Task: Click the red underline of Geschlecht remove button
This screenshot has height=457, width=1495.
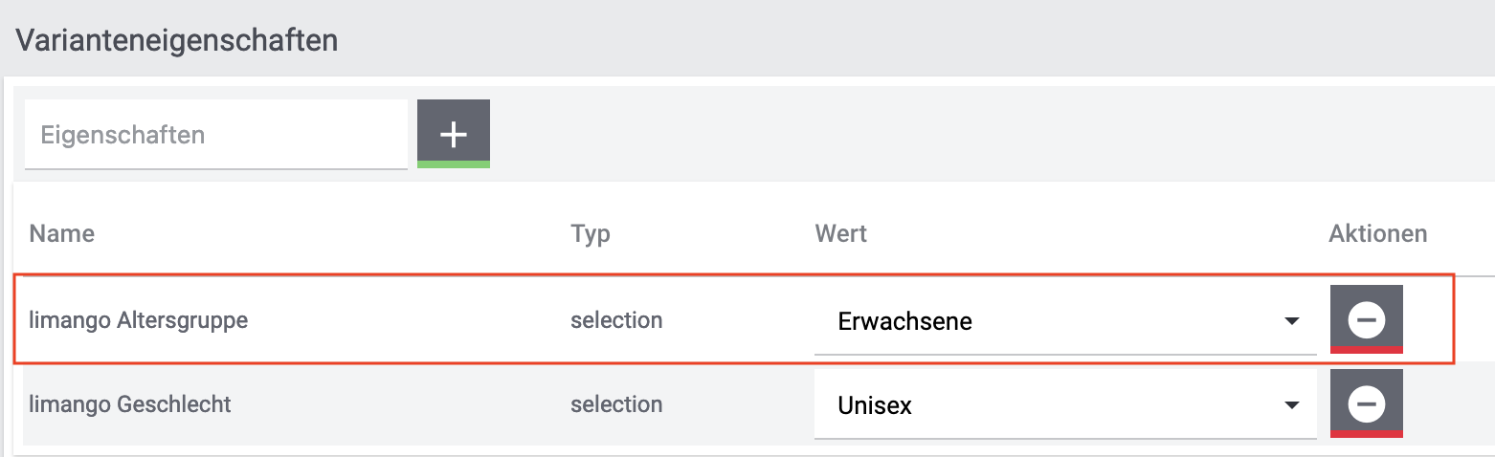Action: [x=1366, y=434]
